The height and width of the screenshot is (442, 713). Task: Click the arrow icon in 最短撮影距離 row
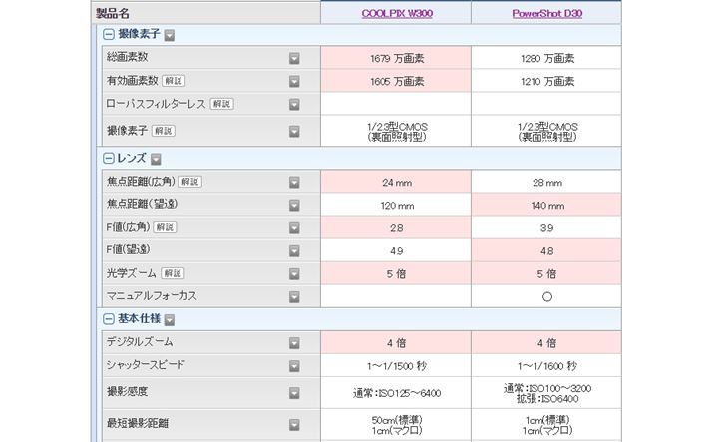[294, 425]
